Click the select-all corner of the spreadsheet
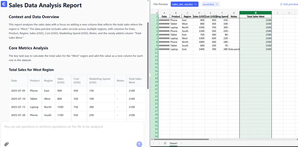 point(154,13)
